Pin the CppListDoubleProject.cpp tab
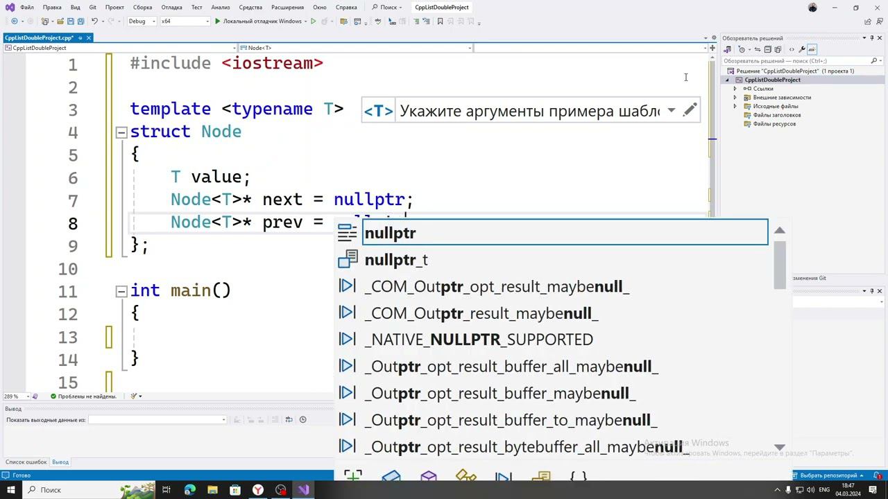 tap(80, 37)
